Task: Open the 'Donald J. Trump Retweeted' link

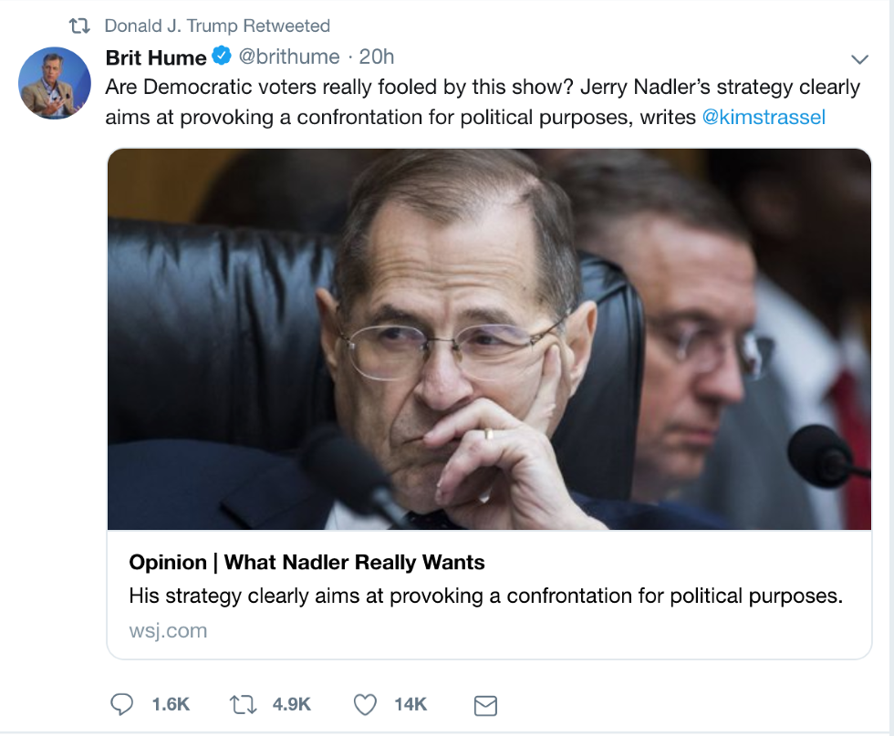Action: pos(217,26)
